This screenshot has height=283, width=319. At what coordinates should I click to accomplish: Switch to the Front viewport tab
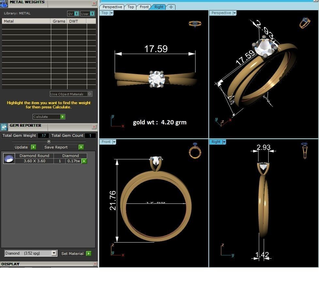pyautogui.click(x=144, y=7)
